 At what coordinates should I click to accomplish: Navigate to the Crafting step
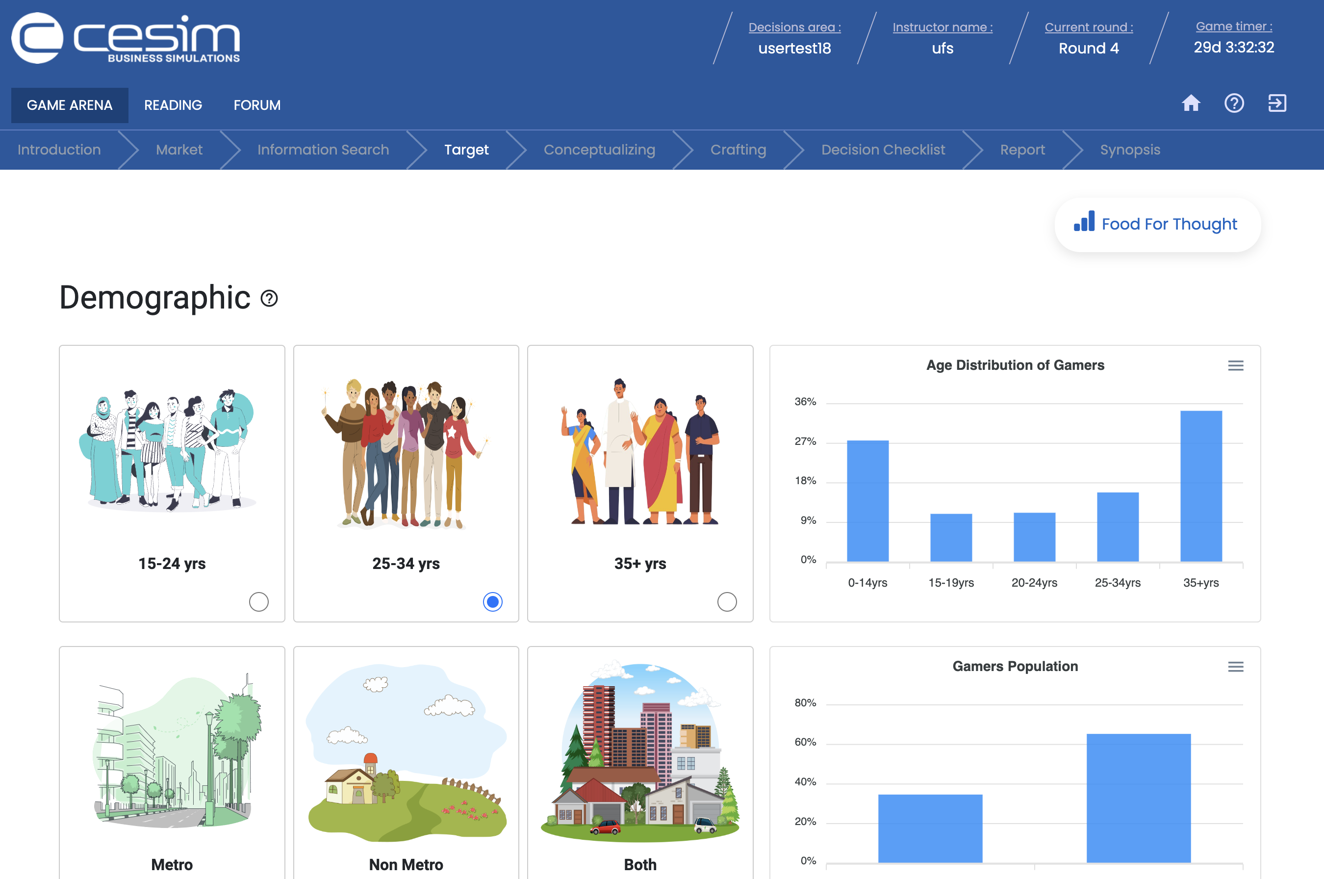738,150
